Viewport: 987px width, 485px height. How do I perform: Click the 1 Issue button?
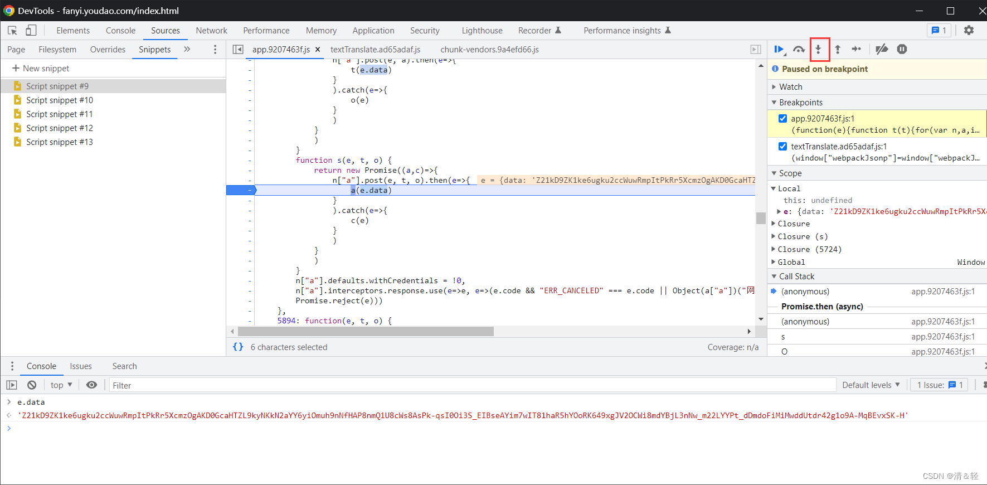939,385
